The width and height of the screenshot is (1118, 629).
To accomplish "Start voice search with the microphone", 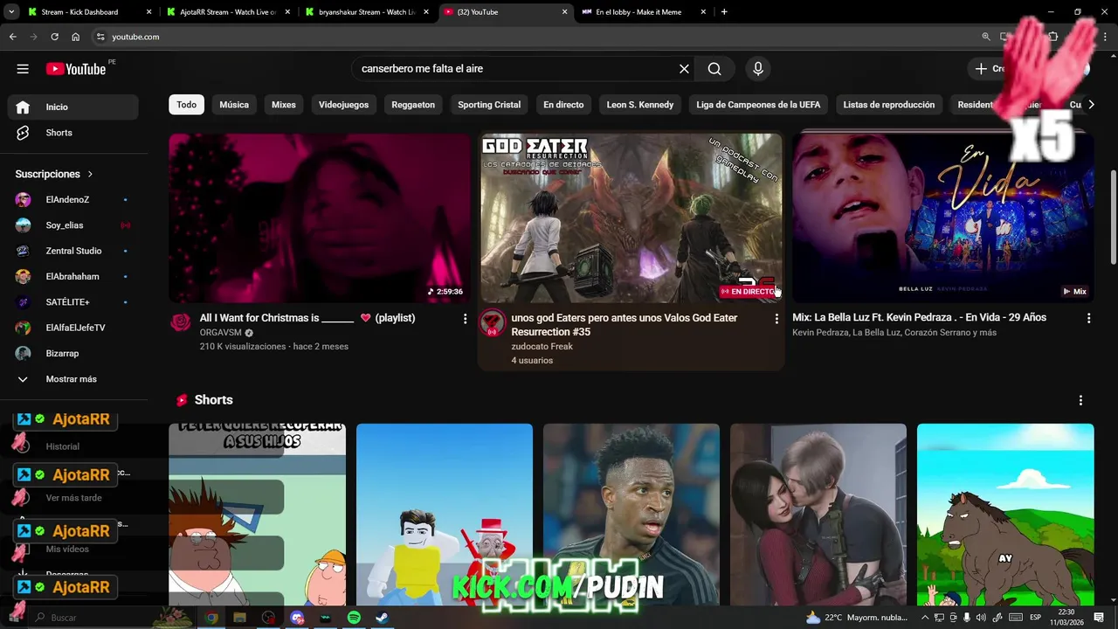I will click(757, 69).
